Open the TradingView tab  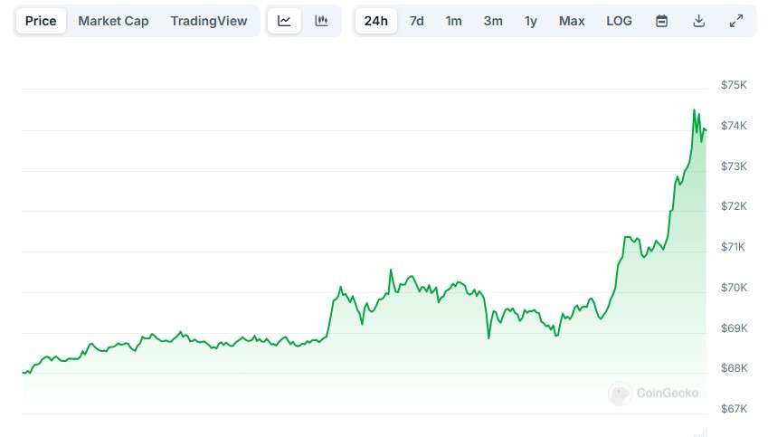pyautogui.click(x=208, y=21)
